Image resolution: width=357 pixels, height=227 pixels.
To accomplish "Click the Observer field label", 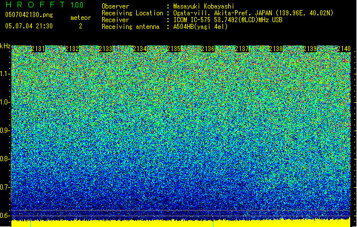I will click(115, 6).
